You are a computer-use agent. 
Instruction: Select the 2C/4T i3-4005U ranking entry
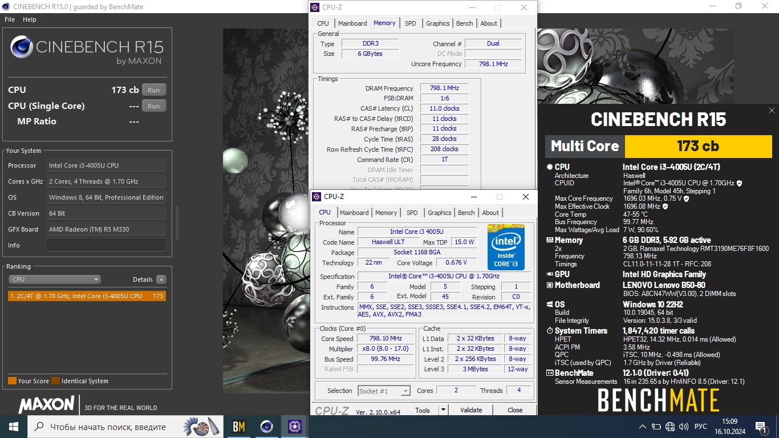point(87,296)
